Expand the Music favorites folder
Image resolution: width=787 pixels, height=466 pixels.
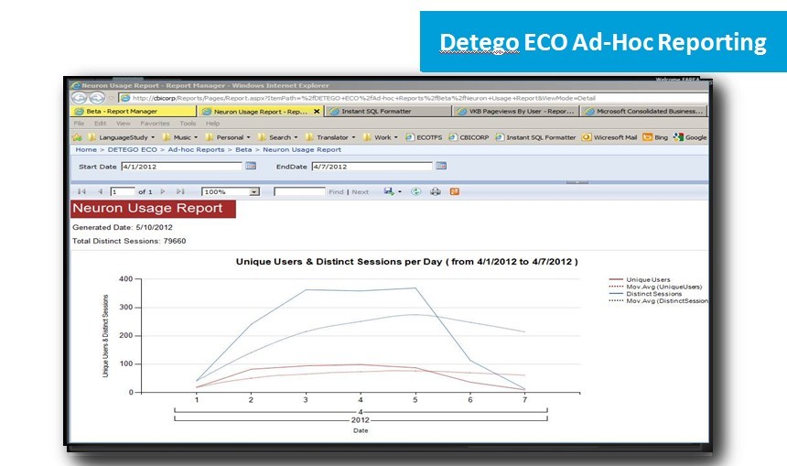pyautogui.click(x=179, y=137)
